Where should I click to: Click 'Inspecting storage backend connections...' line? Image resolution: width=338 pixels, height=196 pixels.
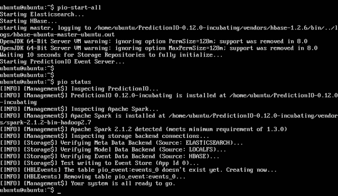(x=105, y=136)
